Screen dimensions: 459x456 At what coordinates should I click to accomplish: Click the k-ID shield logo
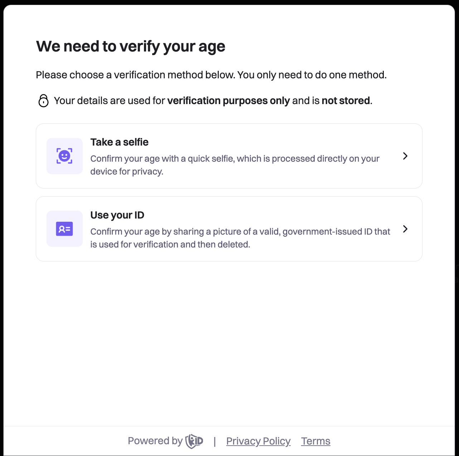[194, 441]
